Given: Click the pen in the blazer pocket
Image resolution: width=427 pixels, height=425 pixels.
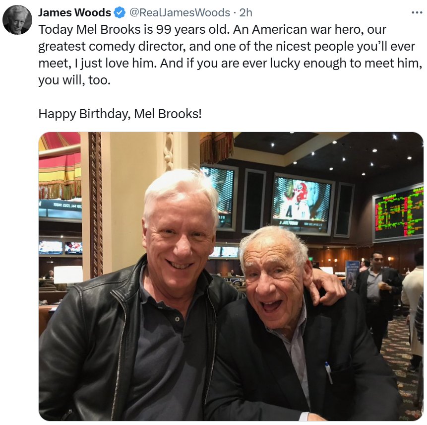Looking at the screenshot, I should (329, 373).
